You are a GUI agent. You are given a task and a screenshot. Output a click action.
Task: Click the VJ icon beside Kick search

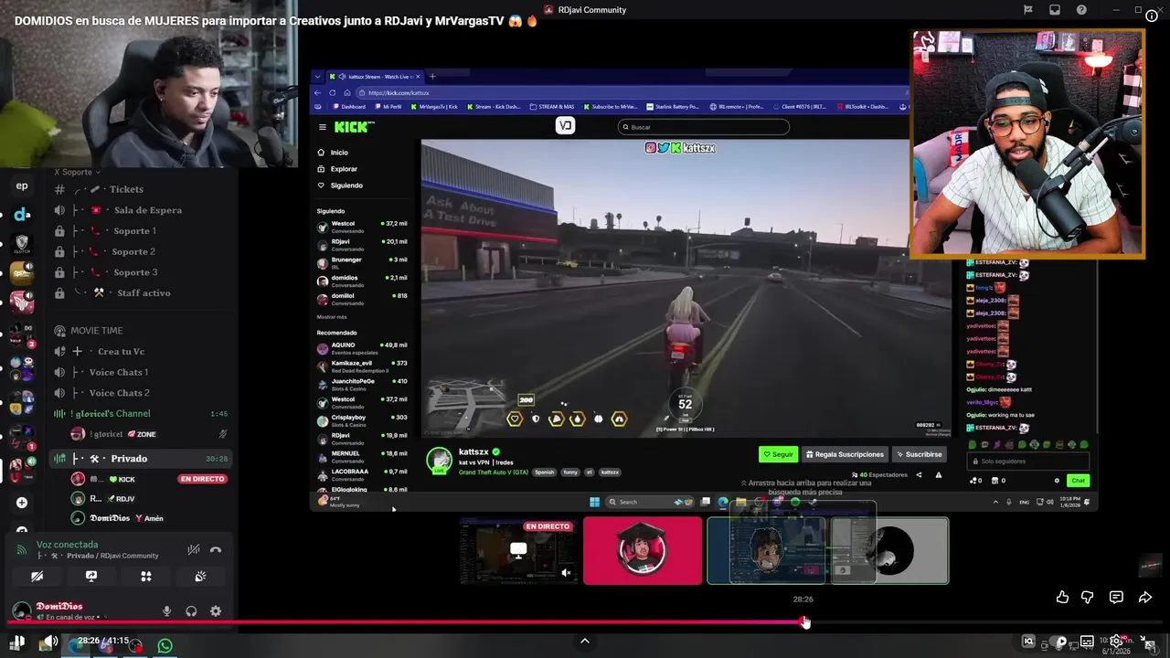[566, 126]
